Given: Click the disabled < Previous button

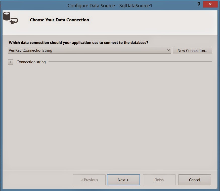Looking at the screenshot, I should point(89,180).
